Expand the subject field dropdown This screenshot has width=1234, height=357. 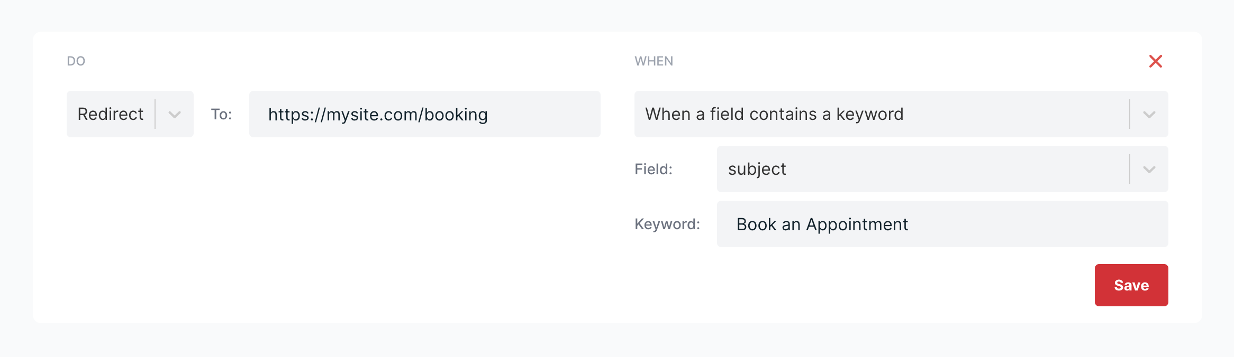(x=921, y=169)
